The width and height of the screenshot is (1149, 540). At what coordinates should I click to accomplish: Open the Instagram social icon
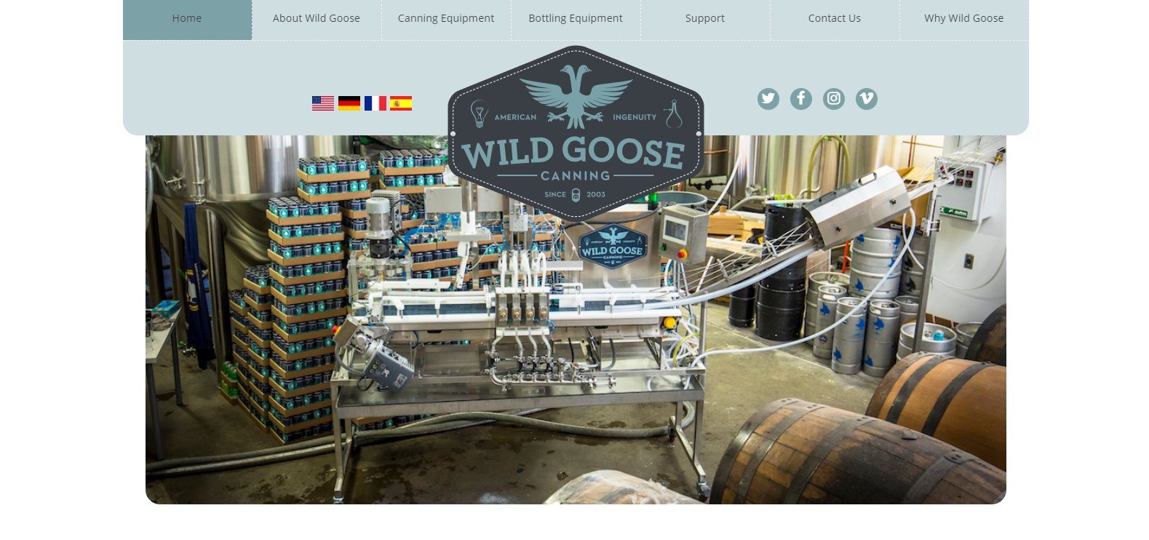click(834, 99)
